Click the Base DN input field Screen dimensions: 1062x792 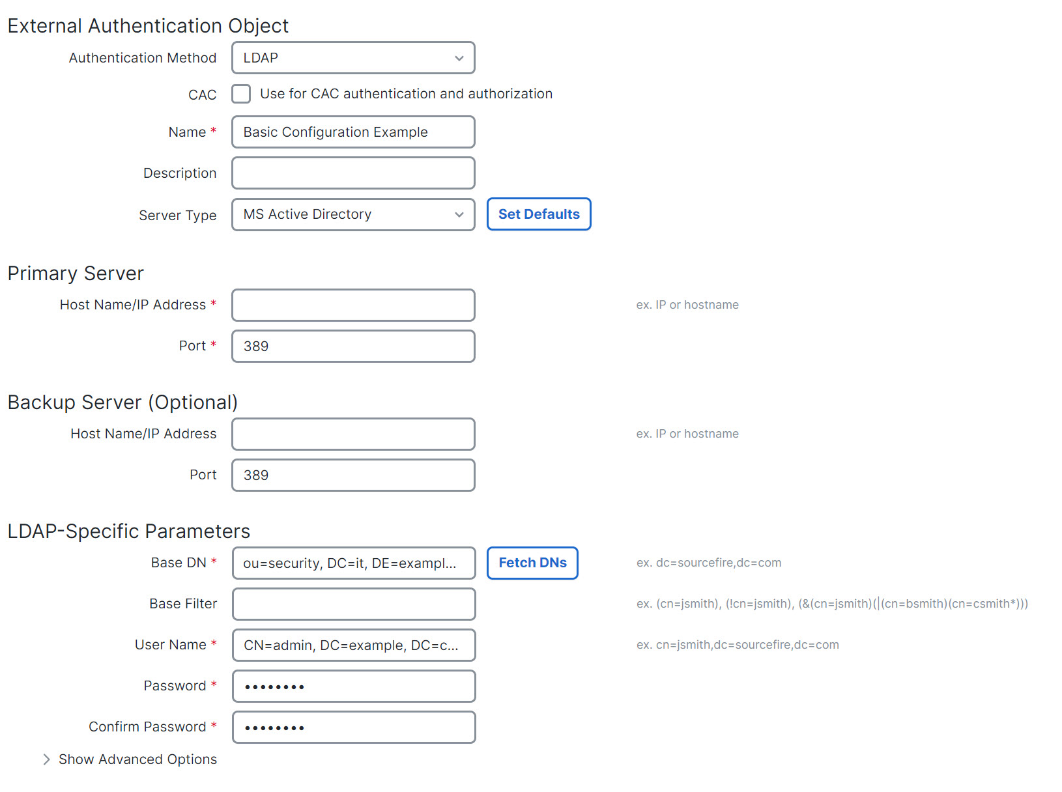(352, 563)
